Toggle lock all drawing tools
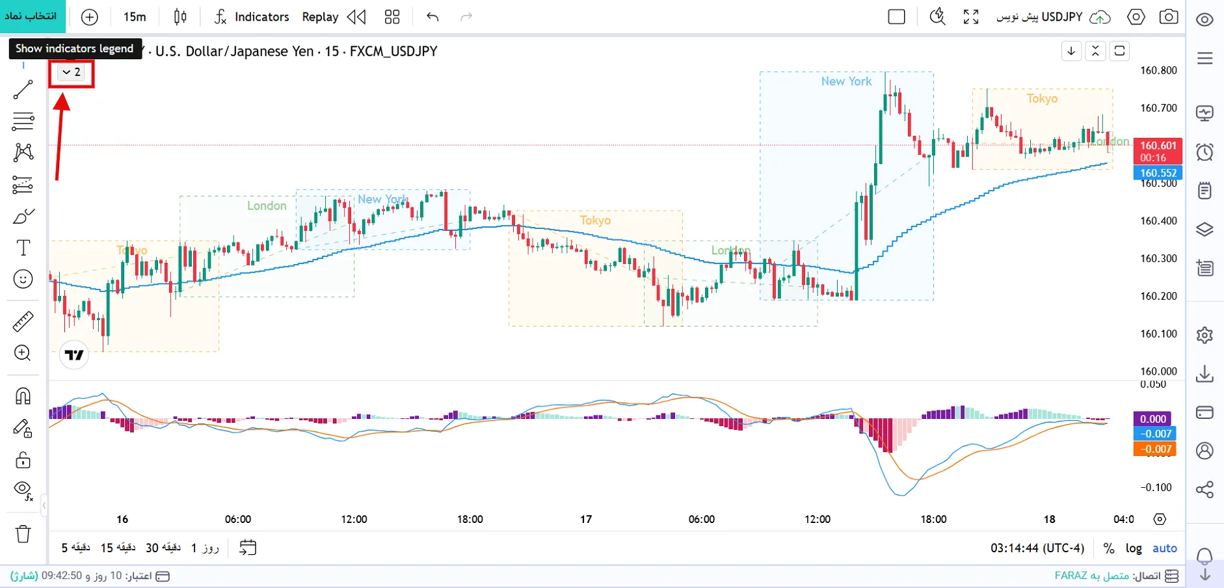The image size is (1224, 588). [23, 460]
